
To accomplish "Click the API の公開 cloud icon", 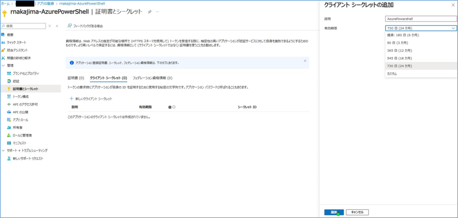I will (9, 112).
